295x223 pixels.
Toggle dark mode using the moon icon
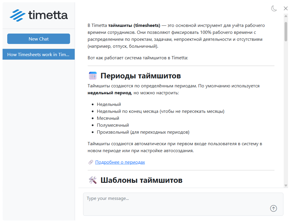[274, 8]
